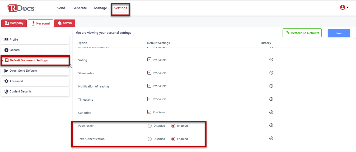Viewport: 356px width, 152px height.
Task: Click the RDocs logo
Action: (21, 8)
